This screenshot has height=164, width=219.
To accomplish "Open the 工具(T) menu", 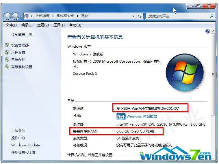I will point(59,25).
